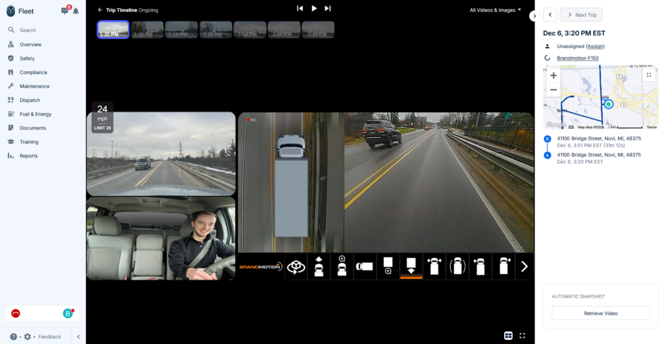Screen dimensions: 666x344
Task: Click the Fleet logo
Action: pyautogui.click(x=11, y=11)
